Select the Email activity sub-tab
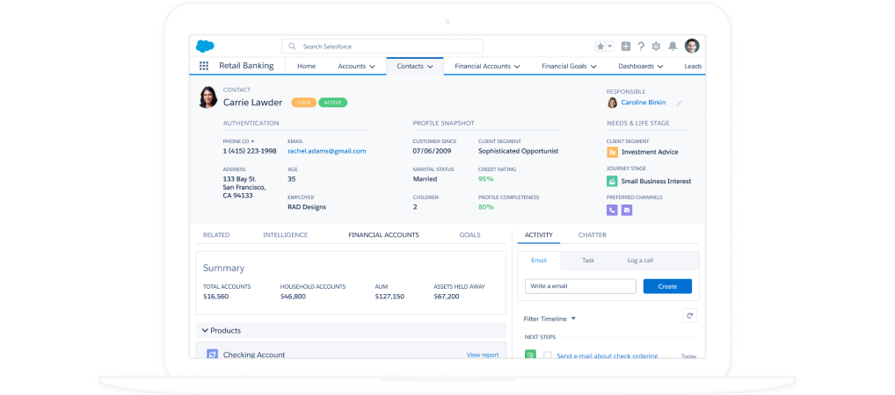Image resolution: width=895 pixels, height=395 pixels. pyautogui.click(x=539, y=261)
